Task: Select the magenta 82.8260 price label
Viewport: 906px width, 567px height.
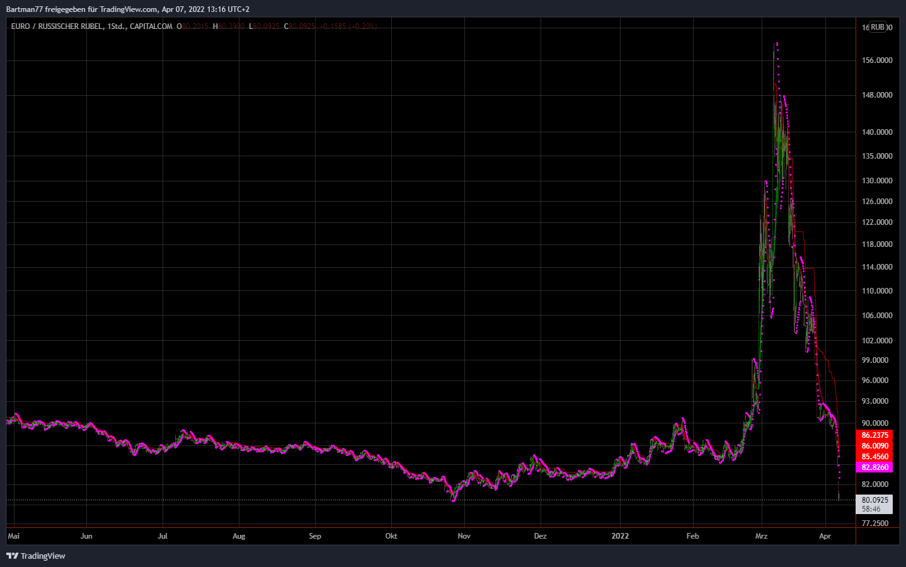Action: 876,467
